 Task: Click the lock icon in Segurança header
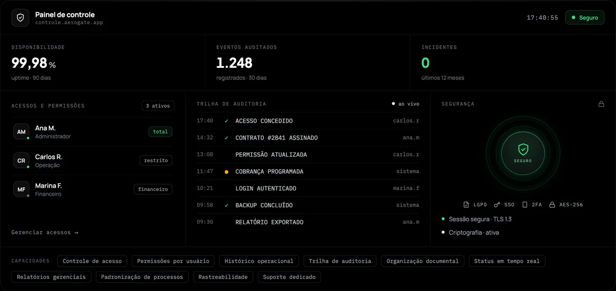point(601,104)
